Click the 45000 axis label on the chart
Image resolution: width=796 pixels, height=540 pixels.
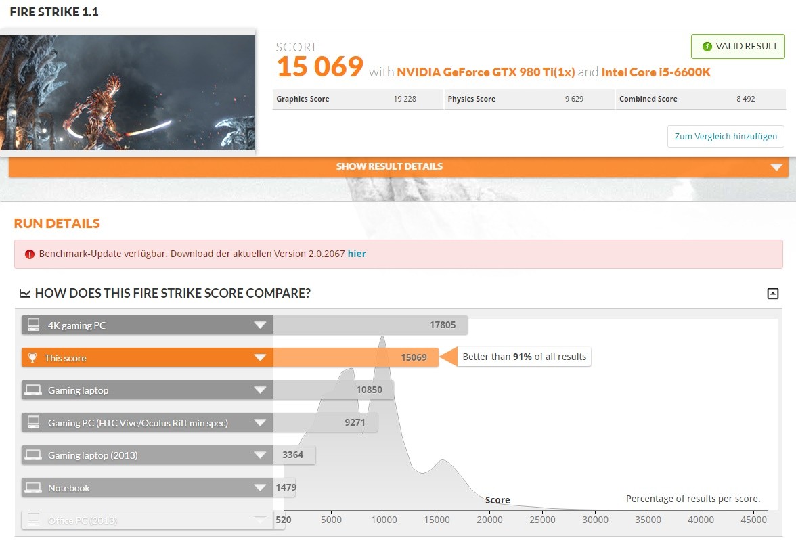[x=753, y=520]
